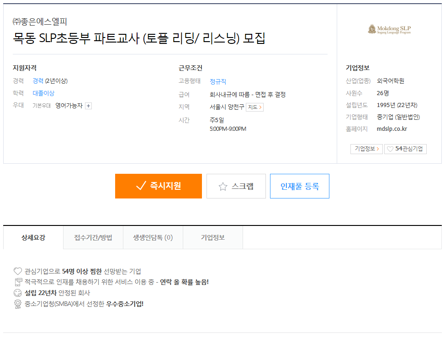
Task: Click 회사내규에 따름 - 면접 후 결정 salary text
Action: pyautogui.click(x=248, y=95)
